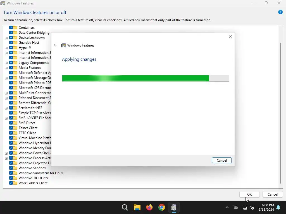Expand the Device Lockdown tree node
The height and width of the screenshot is (214, 286).
click(6, 38)
